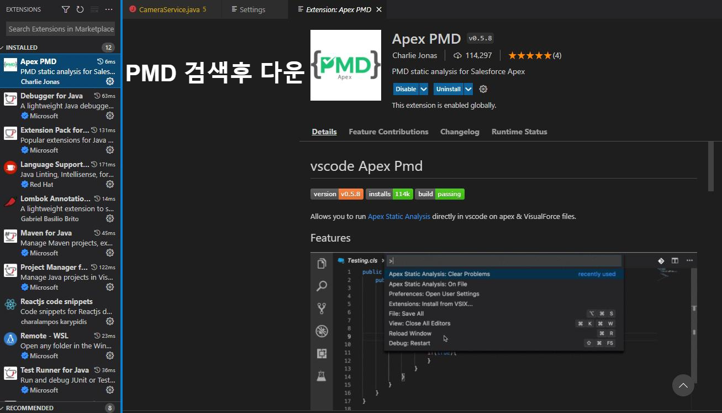
Task: Click the filter extensions icon
Action: 66,9
